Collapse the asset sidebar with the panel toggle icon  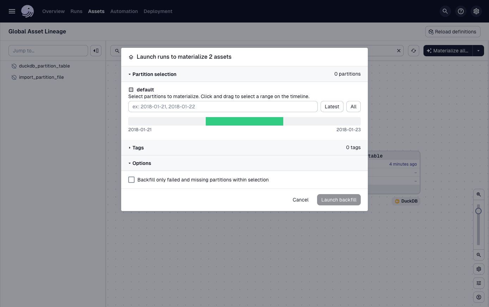pos(96,51)
